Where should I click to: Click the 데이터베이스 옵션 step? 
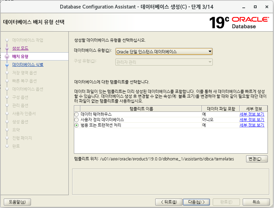click(28, 89)
